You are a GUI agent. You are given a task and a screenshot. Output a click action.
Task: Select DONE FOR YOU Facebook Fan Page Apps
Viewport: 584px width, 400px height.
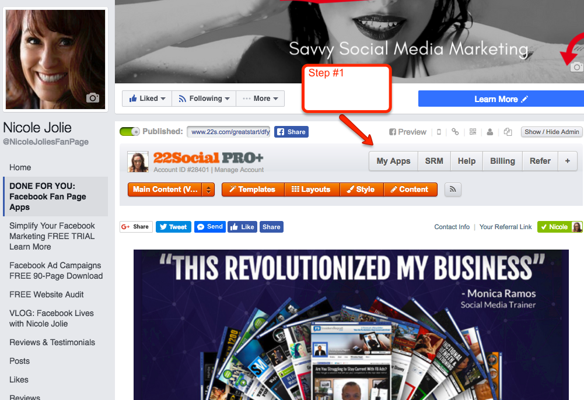click(55, 197)
